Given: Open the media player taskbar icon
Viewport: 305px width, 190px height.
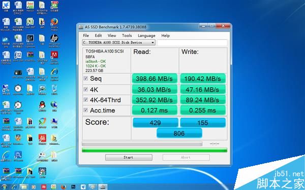Looking at the screenshot, I should click(x=34, y=187).
